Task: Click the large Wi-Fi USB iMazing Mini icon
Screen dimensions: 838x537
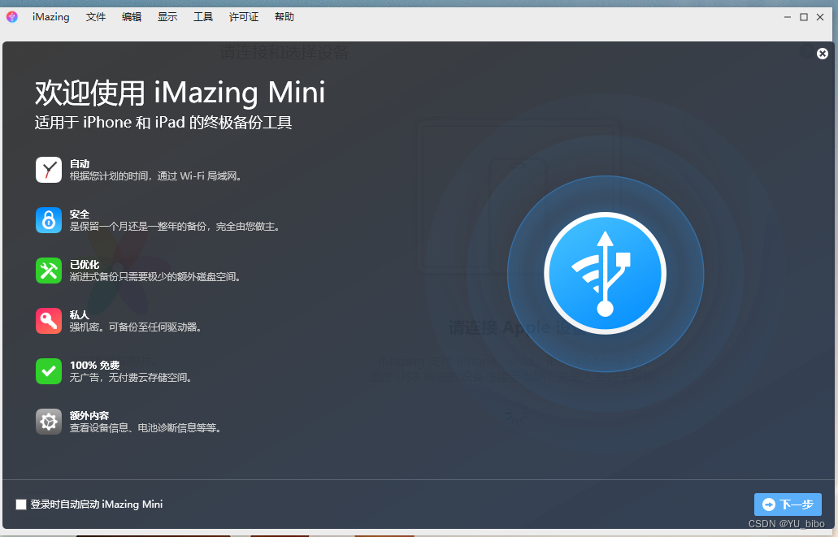Action: click(x=605, y=274)
